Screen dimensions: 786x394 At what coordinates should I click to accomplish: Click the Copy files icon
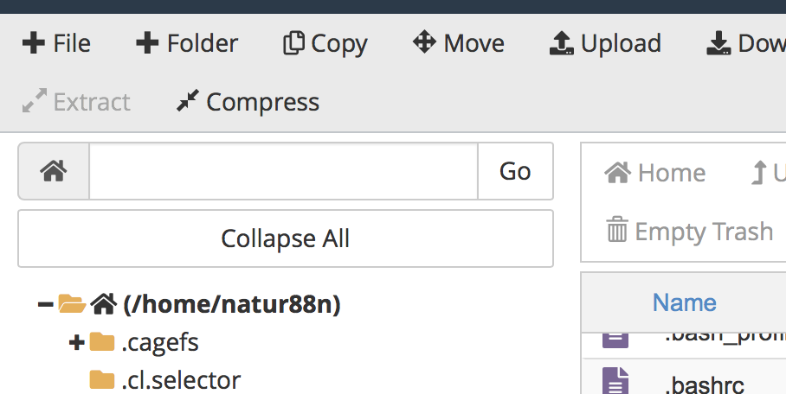(293, 43)
